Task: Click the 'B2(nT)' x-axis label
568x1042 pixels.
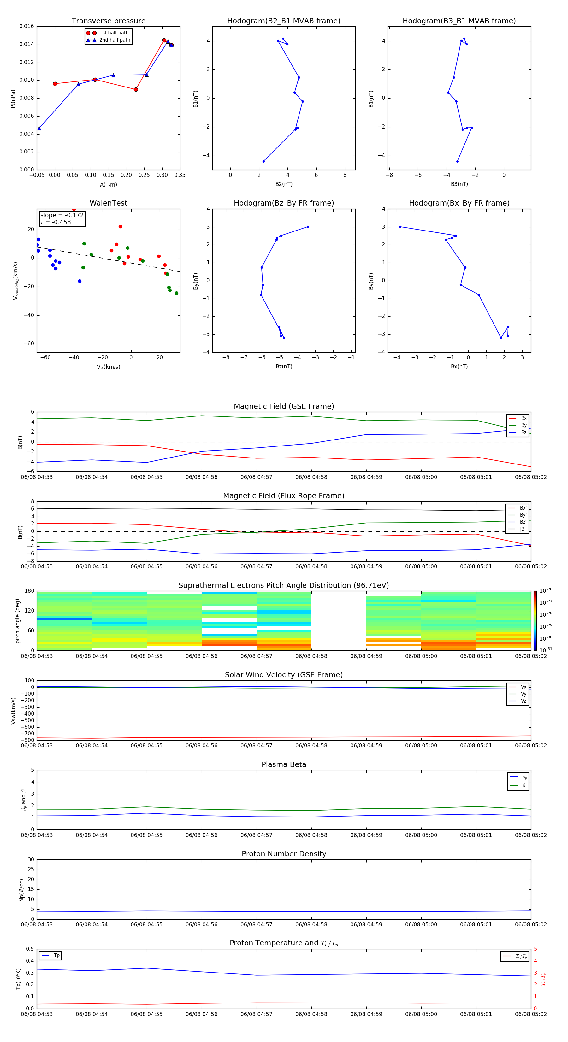Action: [284, 184]
